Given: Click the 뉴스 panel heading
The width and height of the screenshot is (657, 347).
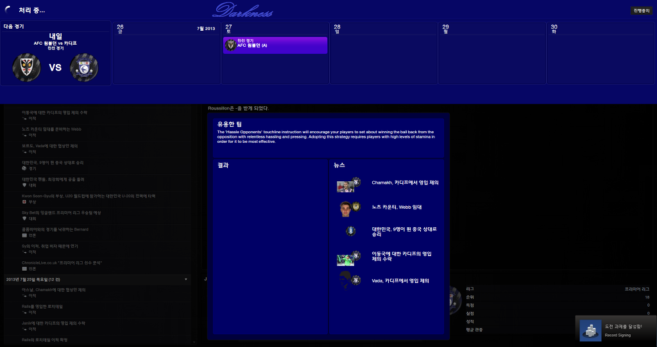Looking at the screenshot, I should coord(339,165).
